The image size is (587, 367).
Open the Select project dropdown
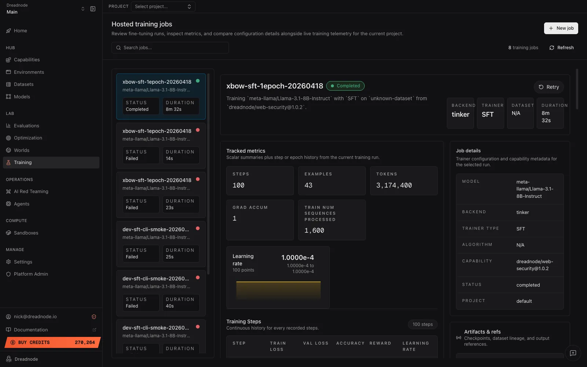pyautogui.click(x=163, y=6)
